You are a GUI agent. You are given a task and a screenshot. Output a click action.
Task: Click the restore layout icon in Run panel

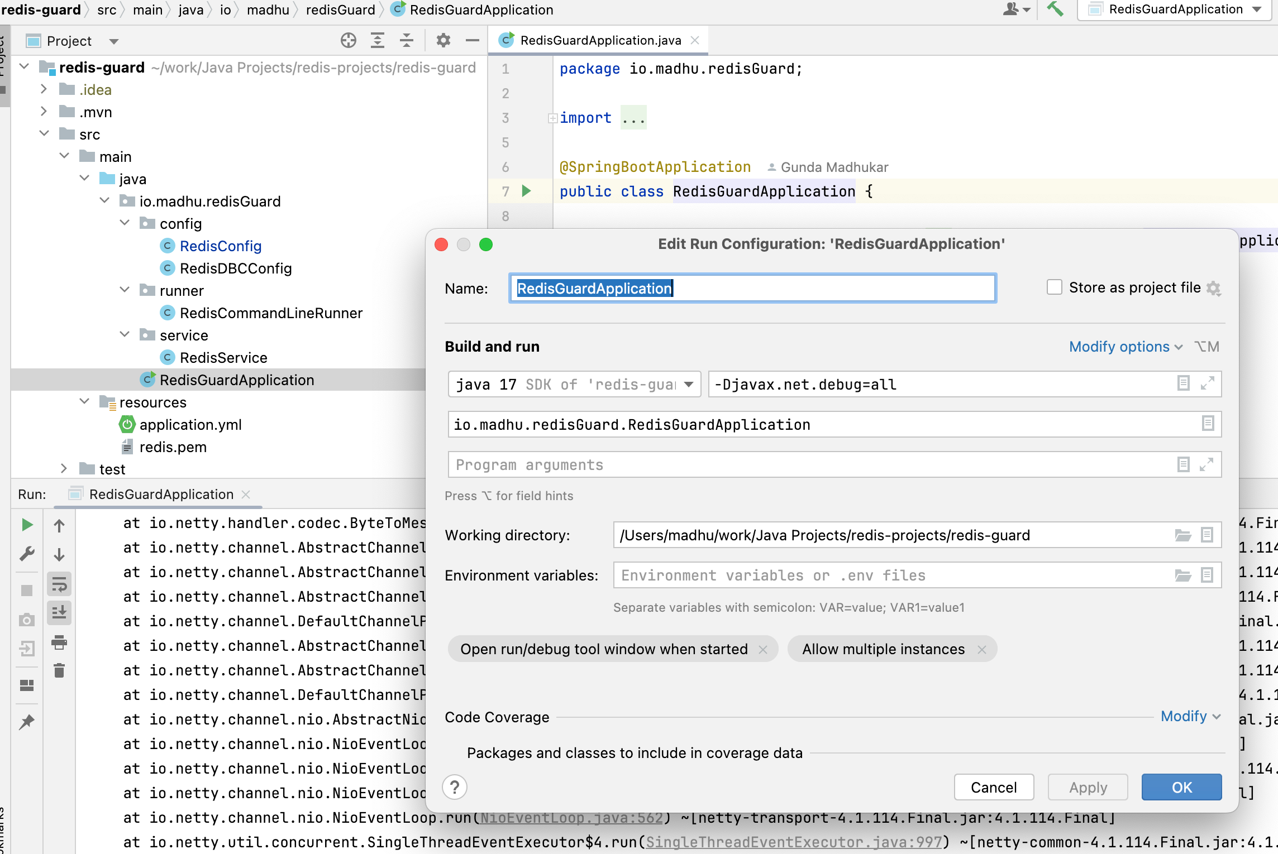coord(27,685)
